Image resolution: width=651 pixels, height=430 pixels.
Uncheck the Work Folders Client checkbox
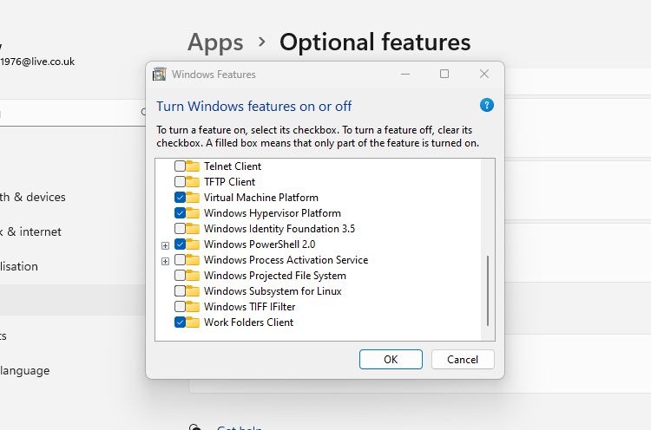[180, 322]
